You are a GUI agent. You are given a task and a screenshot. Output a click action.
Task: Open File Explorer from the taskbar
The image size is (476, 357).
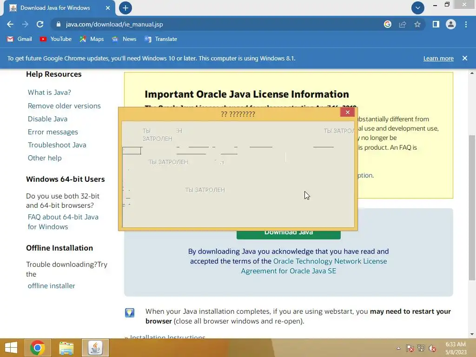[66, 348]
